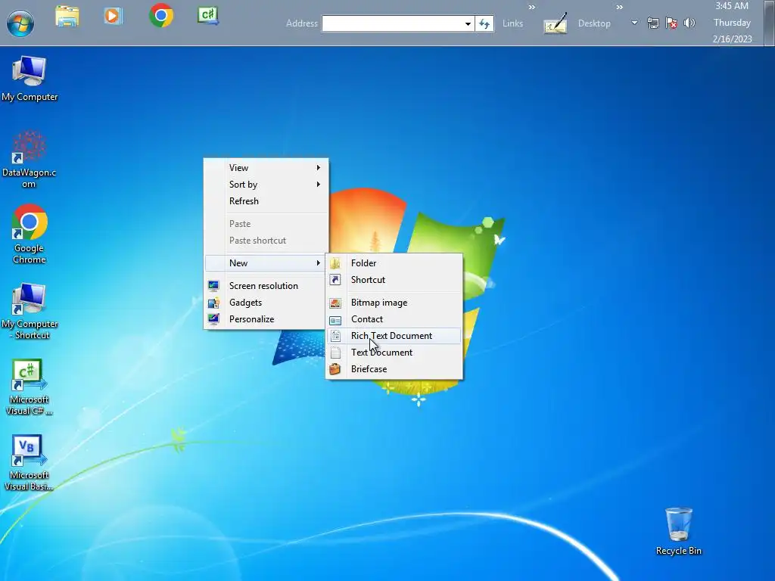The height and width of the screenshot is (581, 775).
Task: Choose Personalize from context menu
Action: [266, 319]
